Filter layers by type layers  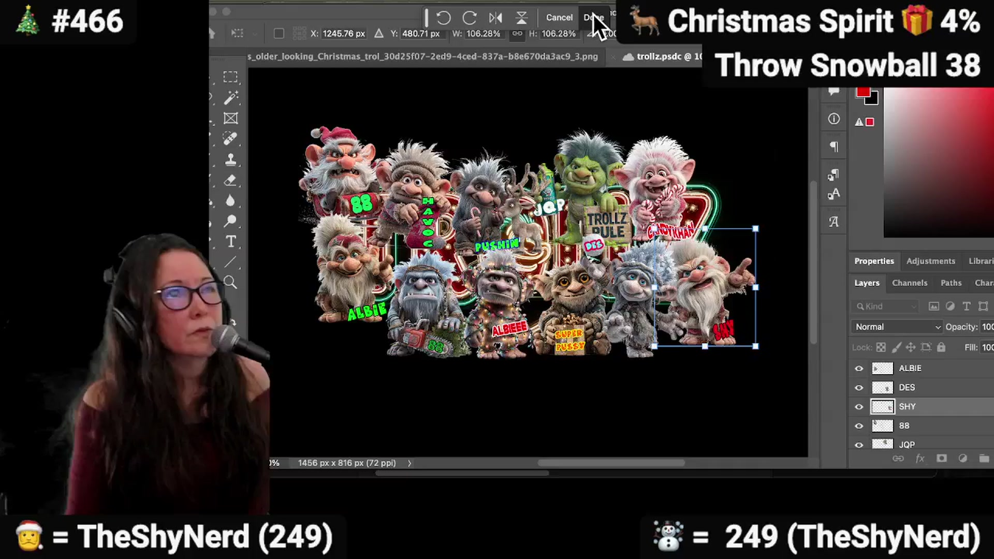(966, 306)
